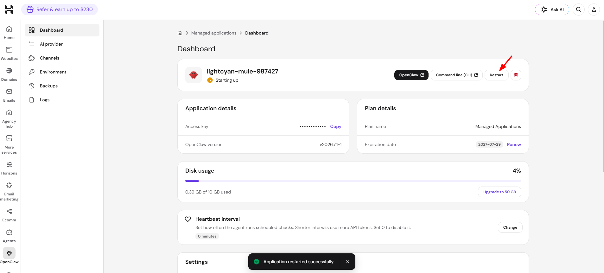Viewport: 604px width, 273px height.
Task: Click the app name lightcyan-mule-987427
Action: pyautogui.click(x=243, y=71)
